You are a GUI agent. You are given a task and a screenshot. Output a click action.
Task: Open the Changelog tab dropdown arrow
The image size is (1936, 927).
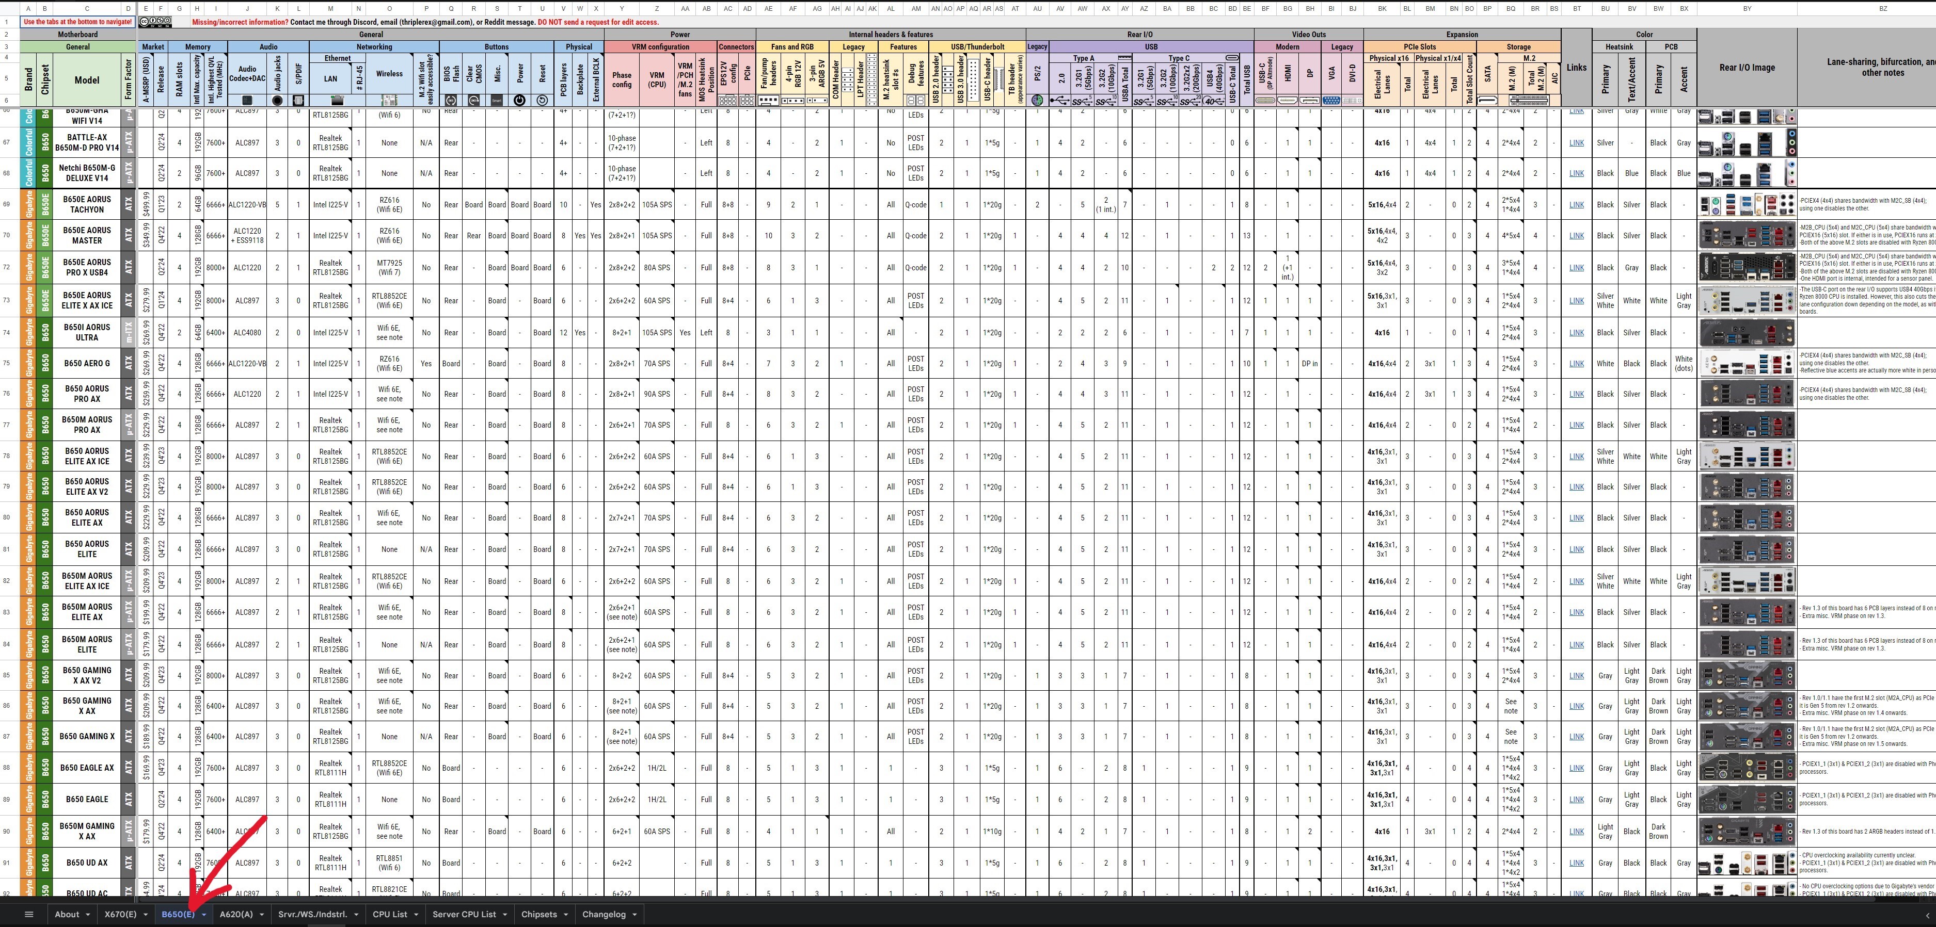(x=634, y=915)
